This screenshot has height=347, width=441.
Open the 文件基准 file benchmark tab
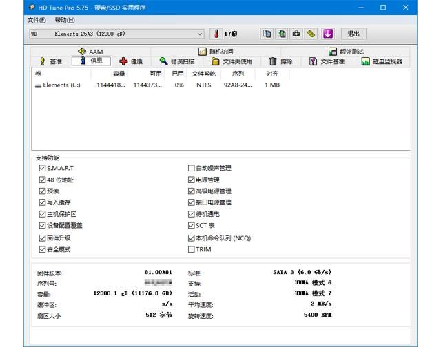327,61
